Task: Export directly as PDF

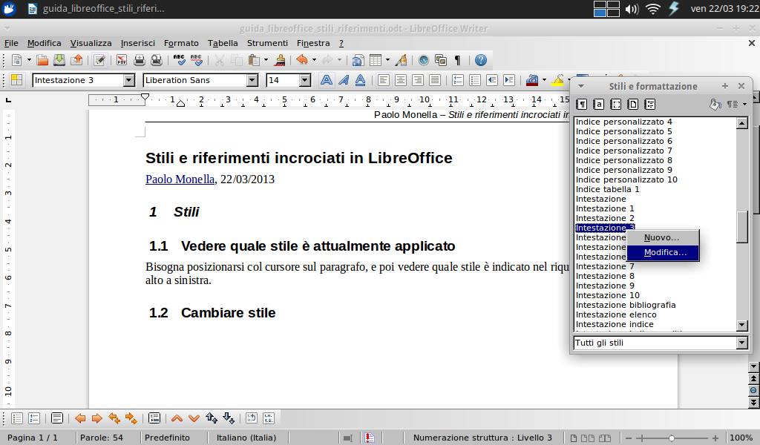Action: tap(121, 60)
